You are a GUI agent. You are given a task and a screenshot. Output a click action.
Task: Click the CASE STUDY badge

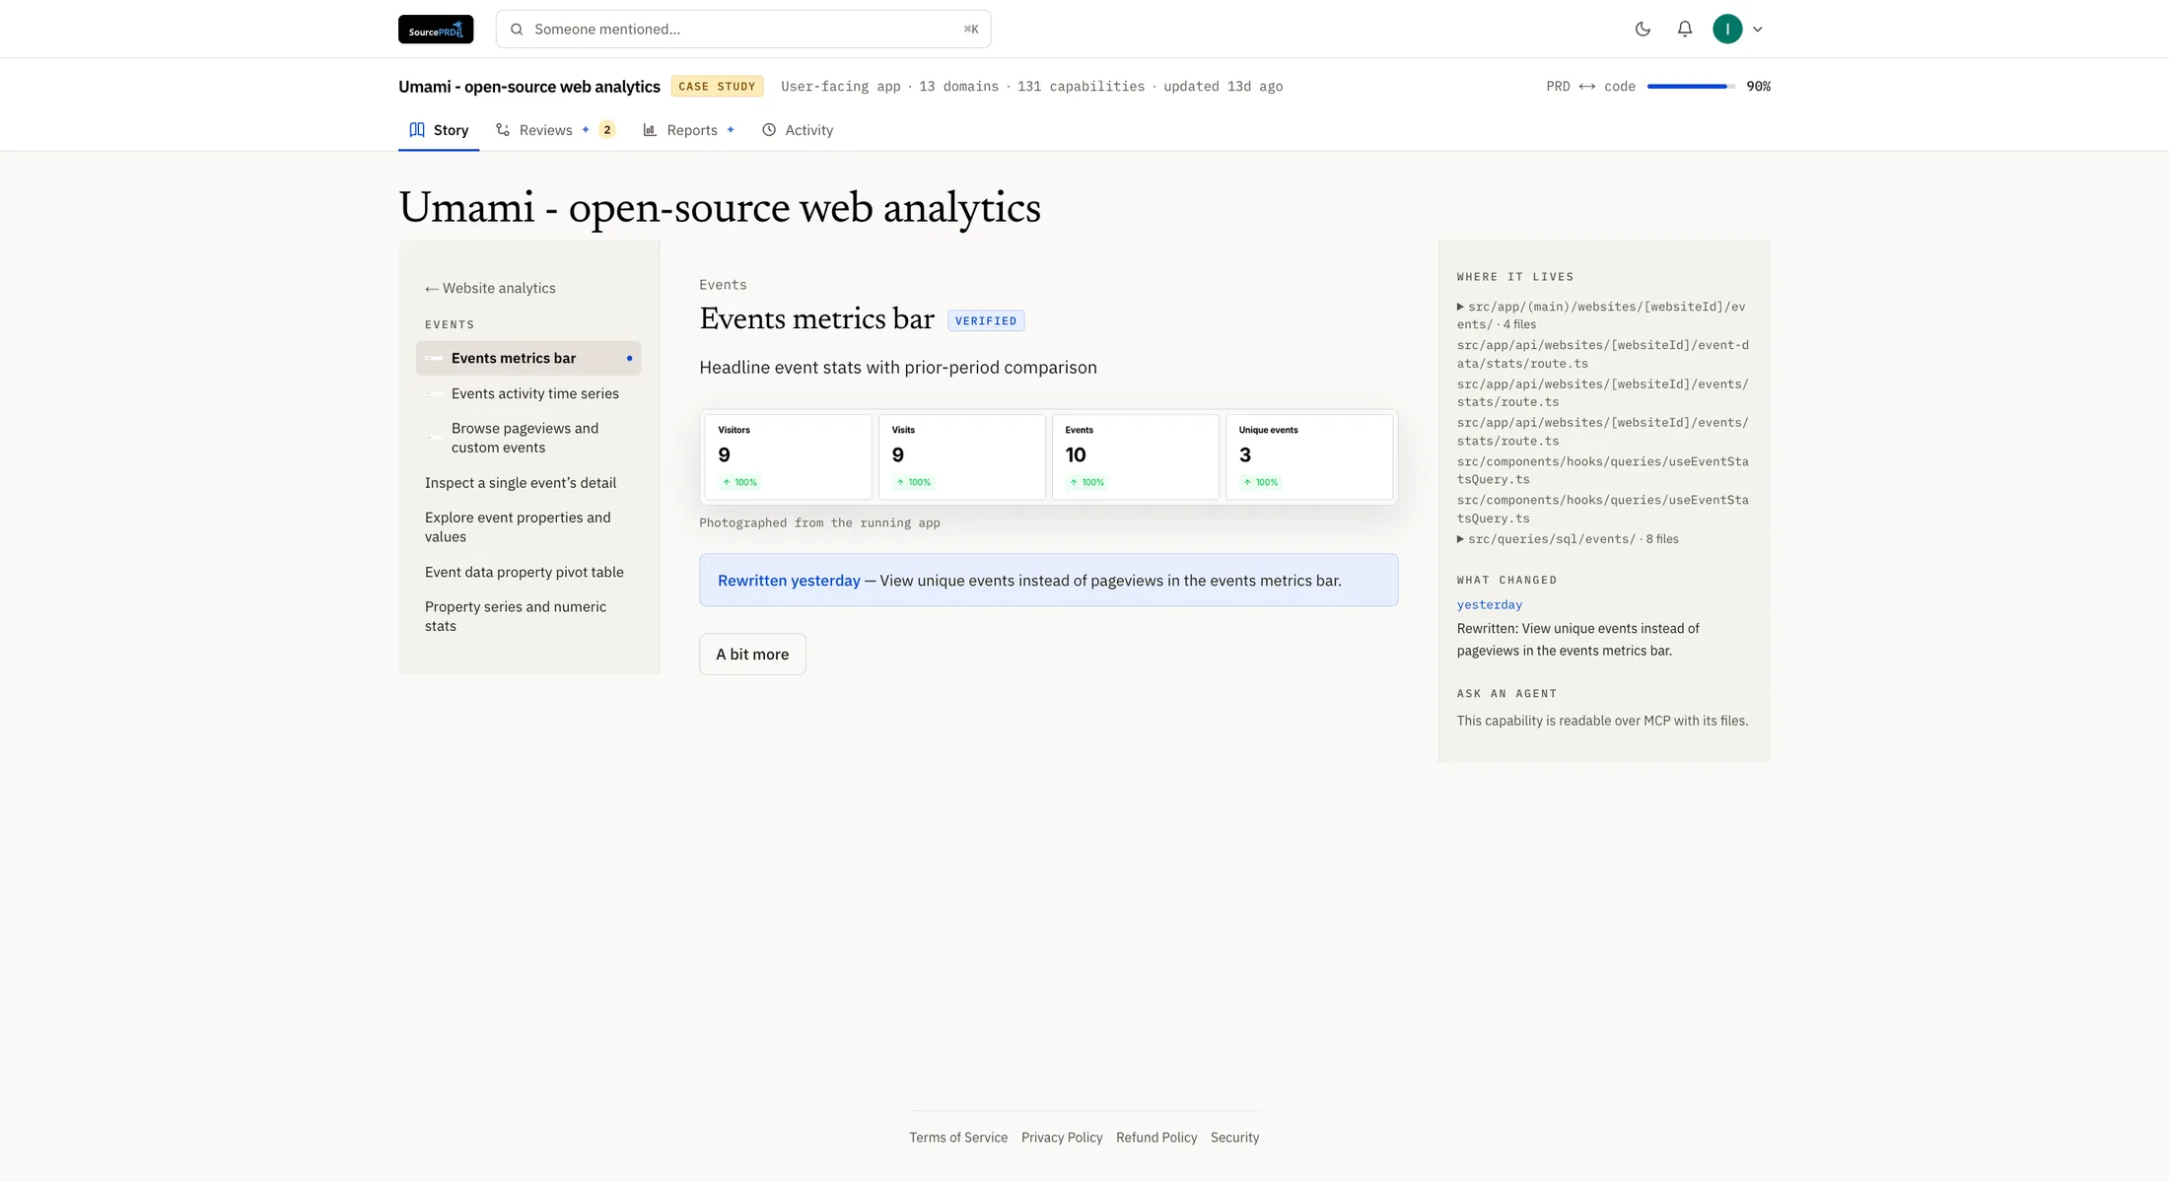[x=717, y=87]
